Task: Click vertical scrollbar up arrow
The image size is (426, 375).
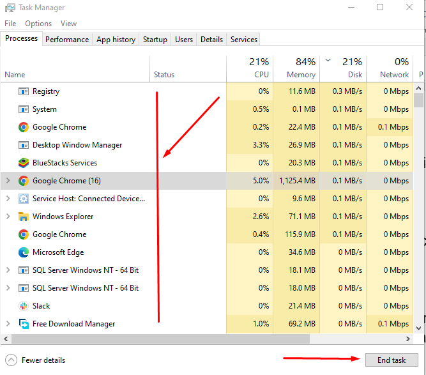Action: click(419, 88)
